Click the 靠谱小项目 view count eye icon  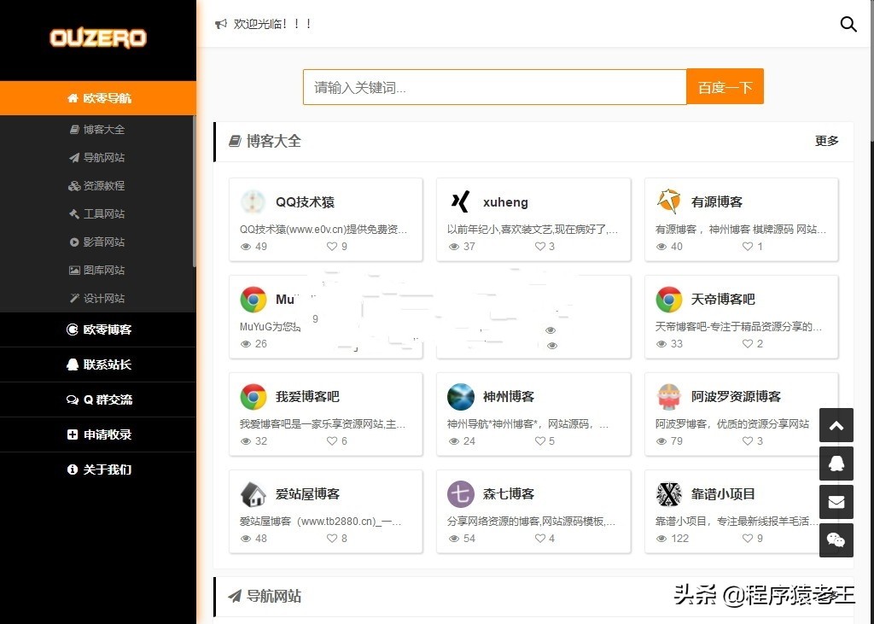(661, 539)
